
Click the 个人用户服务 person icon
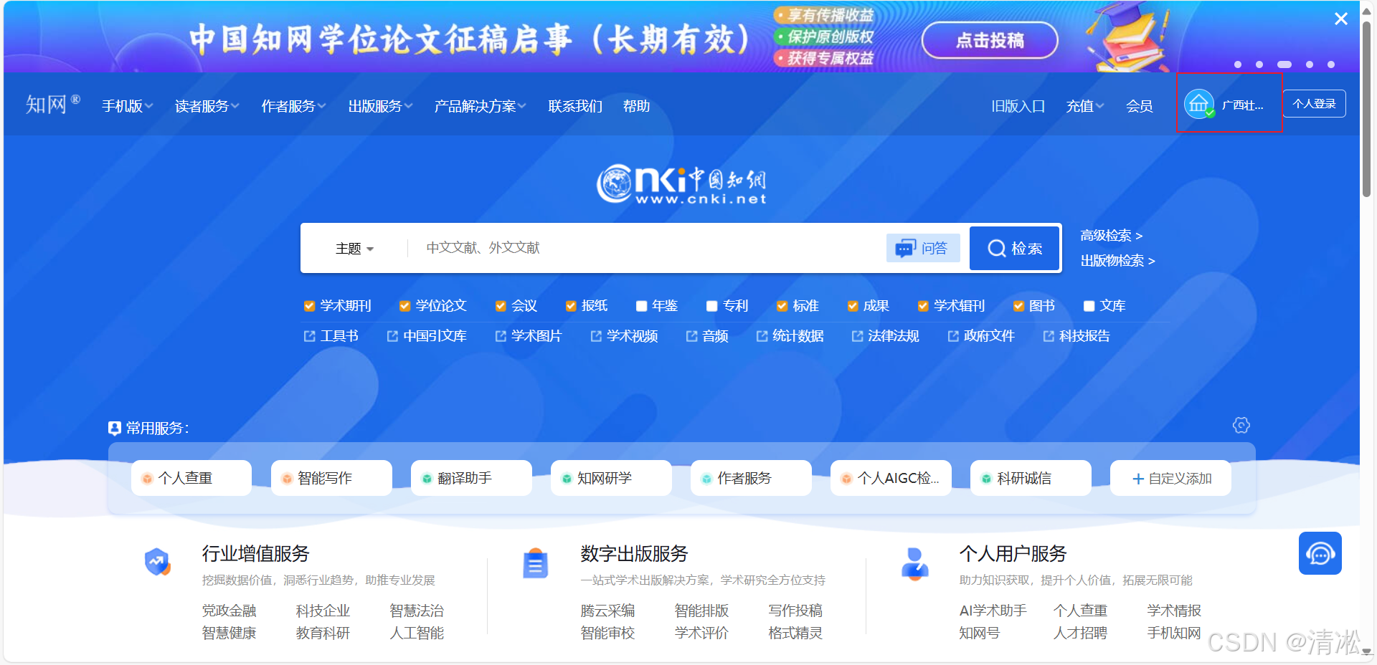pyautogui.click(x=914, y=563)
